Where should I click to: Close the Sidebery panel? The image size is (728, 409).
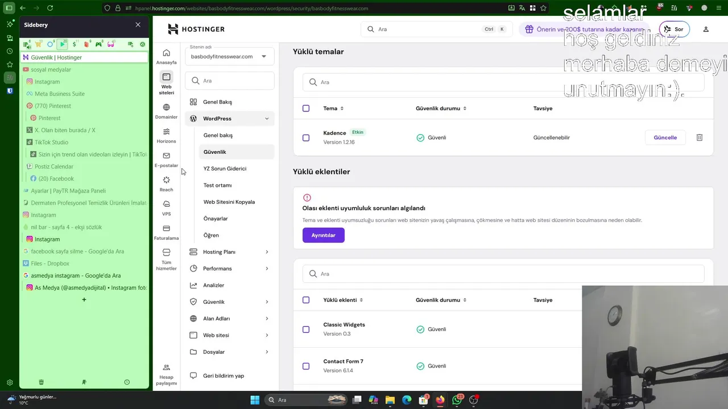pos(138,25)
